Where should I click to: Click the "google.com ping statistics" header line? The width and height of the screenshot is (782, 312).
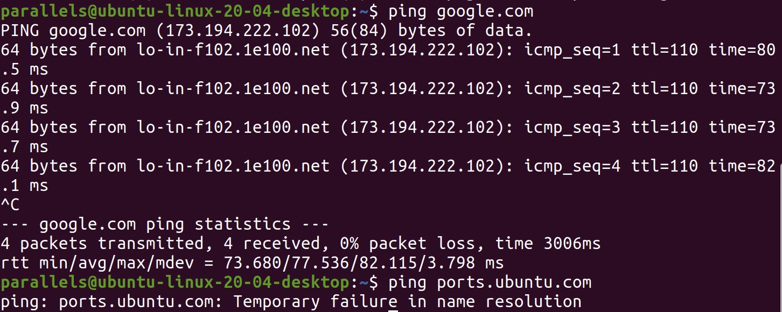(165, 224)
